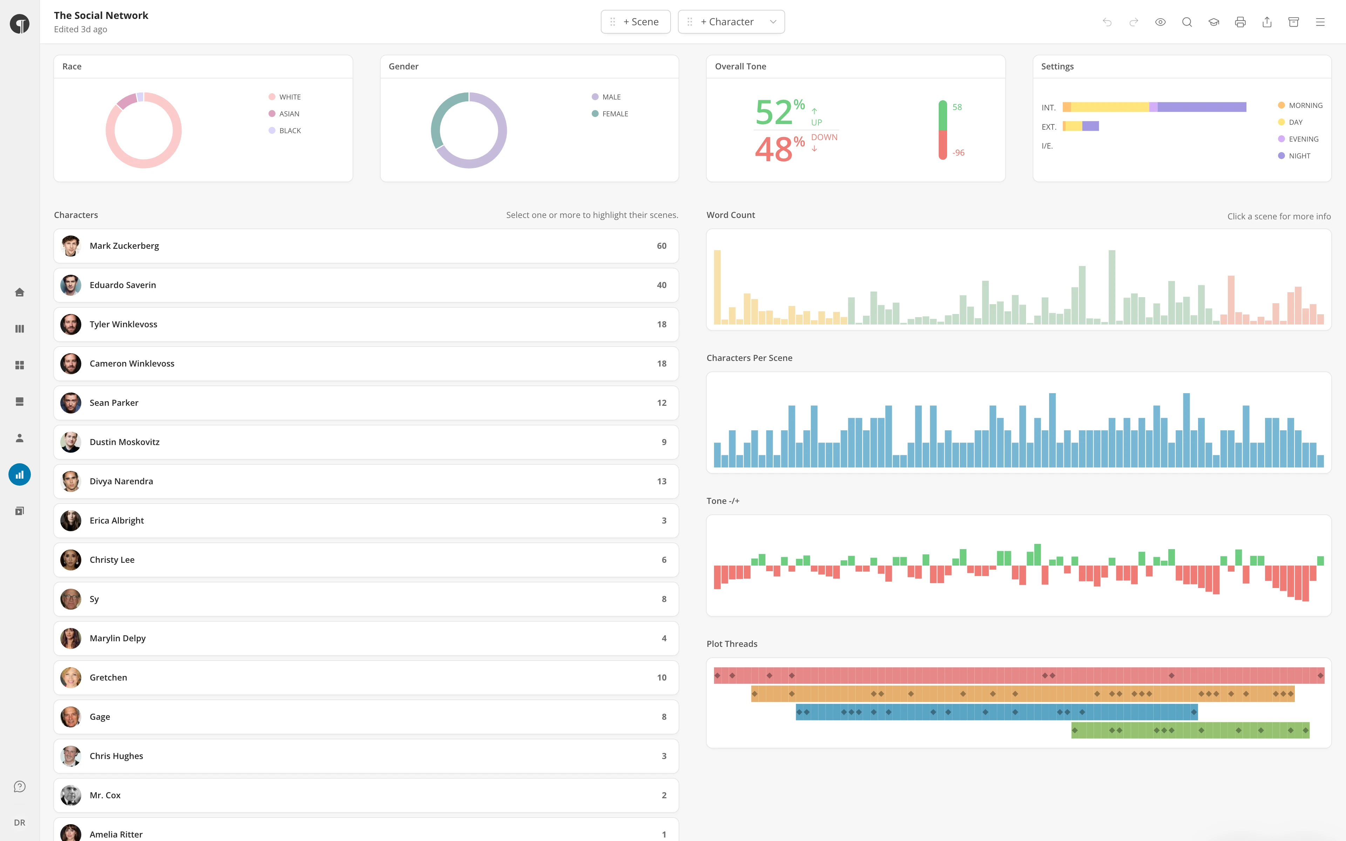The width and height of the screenshot is (1346, 841).
Task: Open the characters person icon in sidebar
Action: (20, 438)
